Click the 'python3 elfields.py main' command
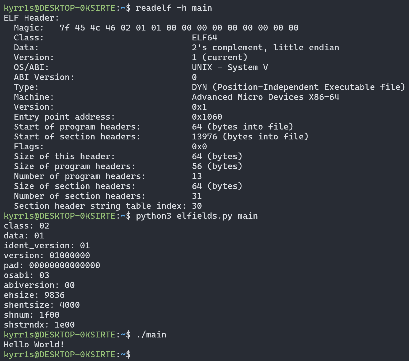The width and height of the screenshot is (409, 361). 197,216
